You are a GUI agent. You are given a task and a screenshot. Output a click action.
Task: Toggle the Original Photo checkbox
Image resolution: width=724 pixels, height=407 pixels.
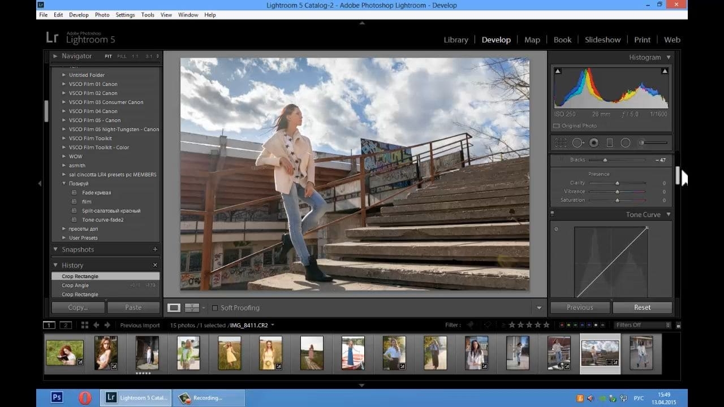coord(557,126)
